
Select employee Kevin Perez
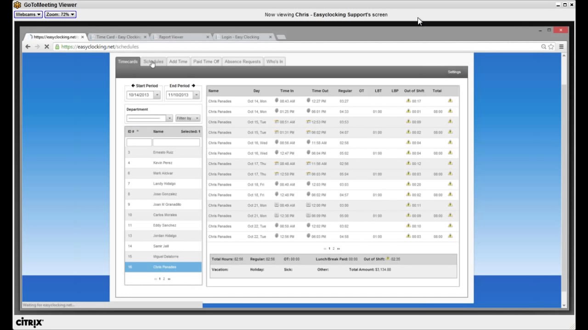(163, 163)
